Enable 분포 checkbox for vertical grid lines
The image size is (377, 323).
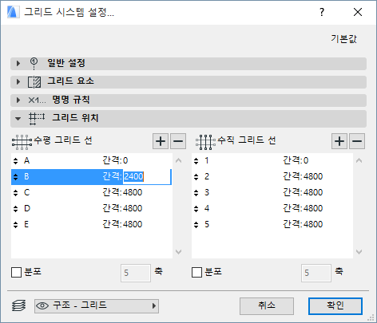point(196,273)
